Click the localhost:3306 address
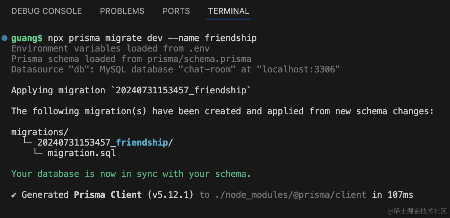The height and width of the screenshot is (218, 450). [301, 69]
